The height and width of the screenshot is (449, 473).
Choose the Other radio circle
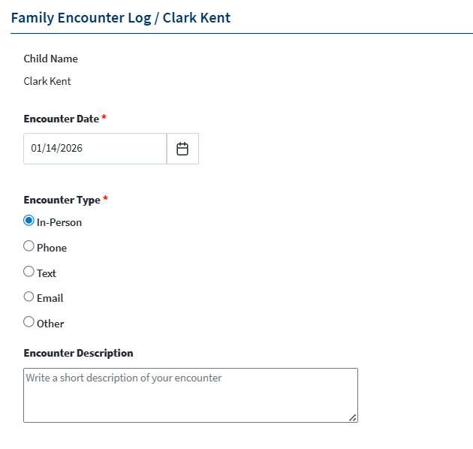coord(29,321)
